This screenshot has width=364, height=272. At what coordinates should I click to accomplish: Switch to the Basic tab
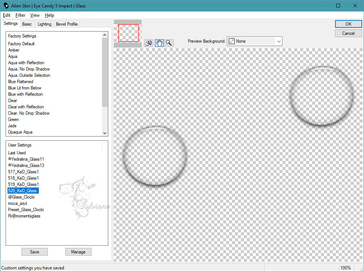tap(27, 24)
